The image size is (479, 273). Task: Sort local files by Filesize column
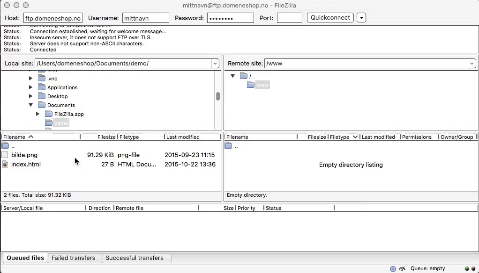99,137
